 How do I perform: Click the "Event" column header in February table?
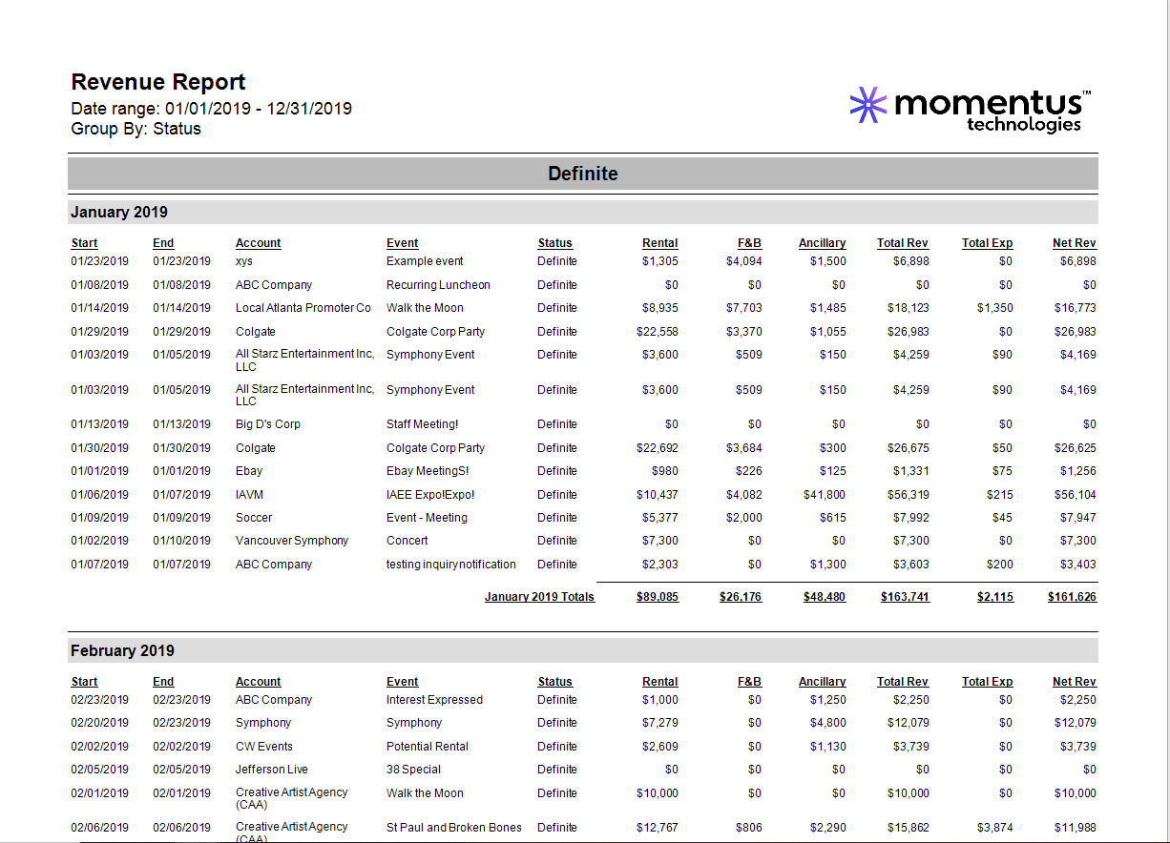tap(403, 682)
